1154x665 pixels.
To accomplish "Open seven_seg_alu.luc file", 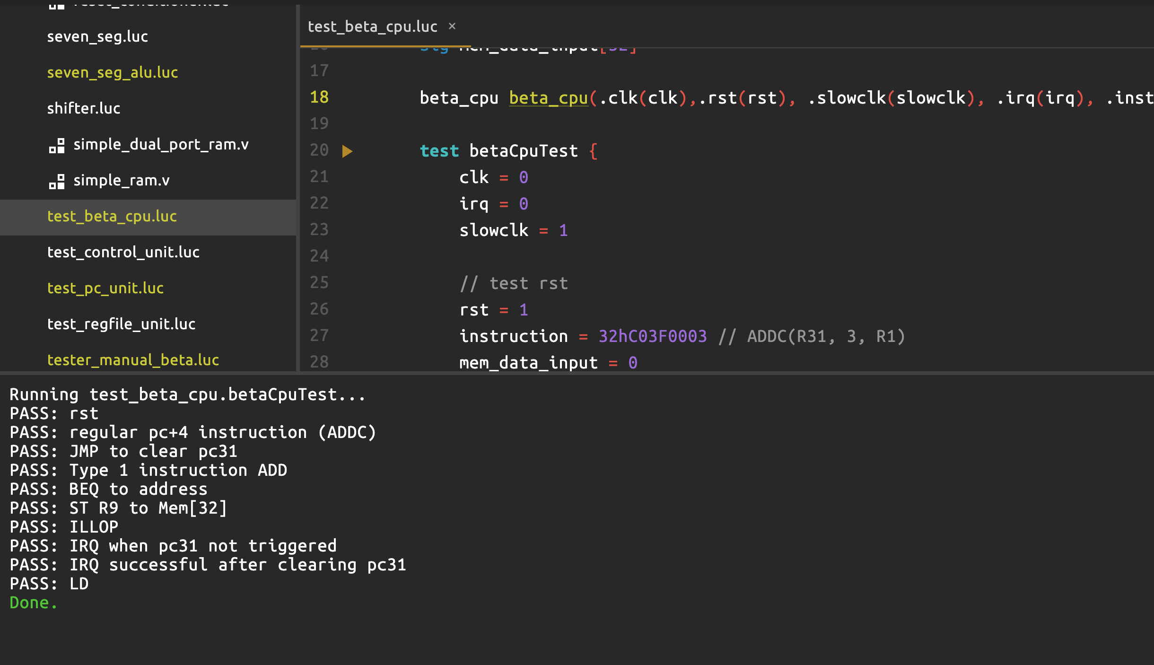I will coord(113,72).
